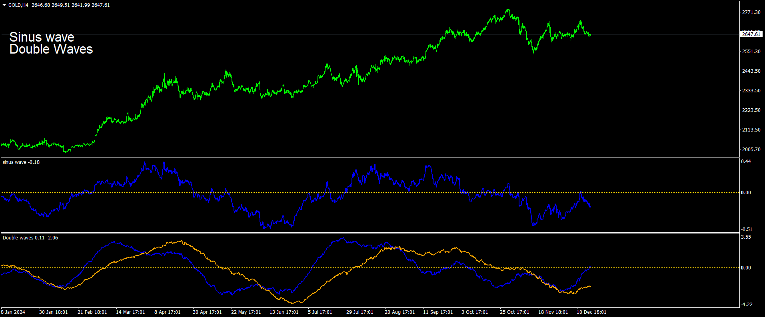Screen dimensions: 765x317
Task: Click the '29 Jul 17:01' time axis label
Action: [x=360, y=312]
